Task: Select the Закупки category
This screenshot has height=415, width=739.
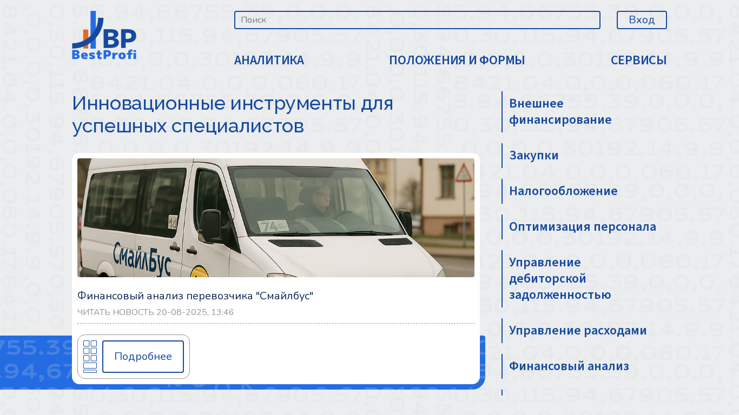Action: pyautogui.click(x=534, y=156)
